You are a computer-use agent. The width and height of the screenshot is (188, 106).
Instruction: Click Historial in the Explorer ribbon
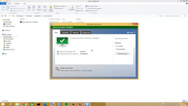point(80,11)
